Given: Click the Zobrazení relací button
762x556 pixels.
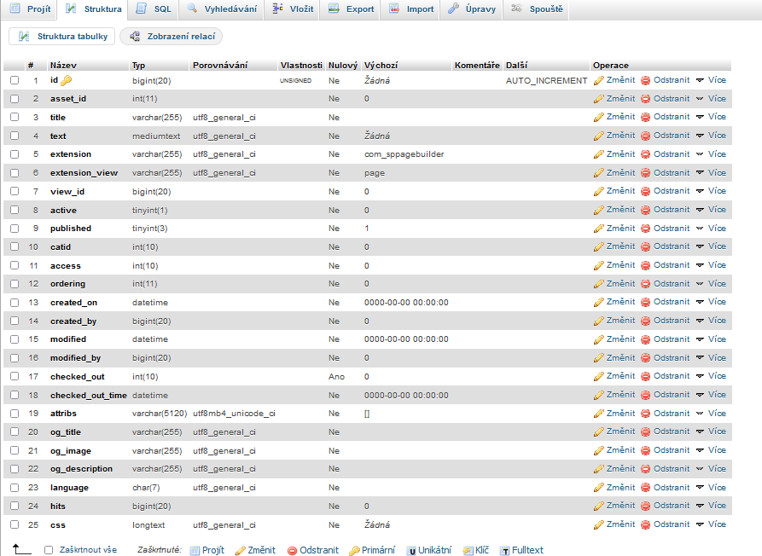Looking at the screenshot, I should coord(172,37).
